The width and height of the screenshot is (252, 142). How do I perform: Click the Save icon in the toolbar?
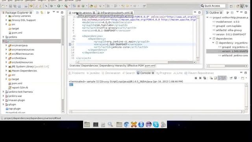click(x=11, y=6)
